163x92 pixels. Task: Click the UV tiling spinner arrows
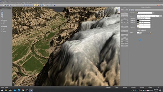pos(142,33)
